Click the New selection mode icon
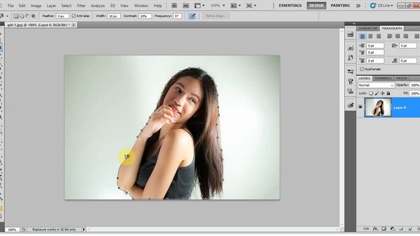 (x=16, y=16)
